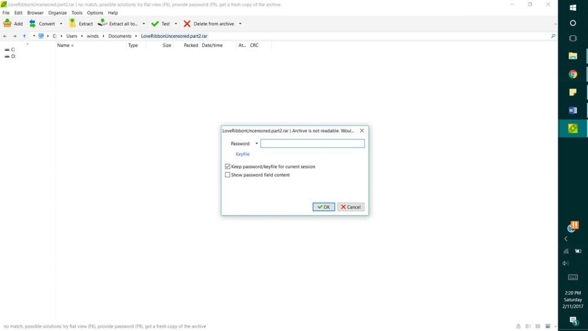
Task: Open Action Center notifications icon
Action: (573, 320)
